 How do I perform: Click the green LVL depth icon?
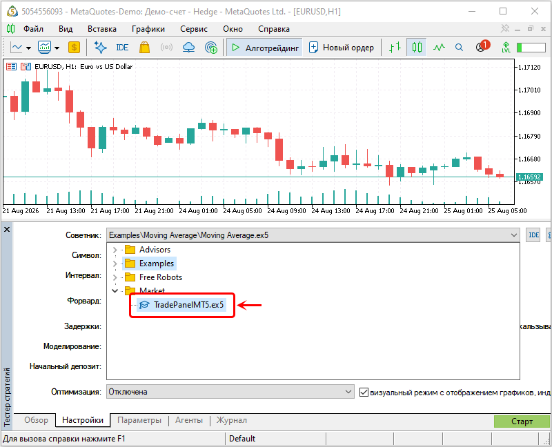click(x=506, y=47)
